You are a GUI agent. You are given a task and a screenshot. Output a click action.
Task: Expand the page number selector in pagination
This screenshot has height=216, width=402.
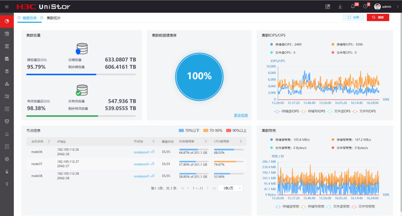197,188
